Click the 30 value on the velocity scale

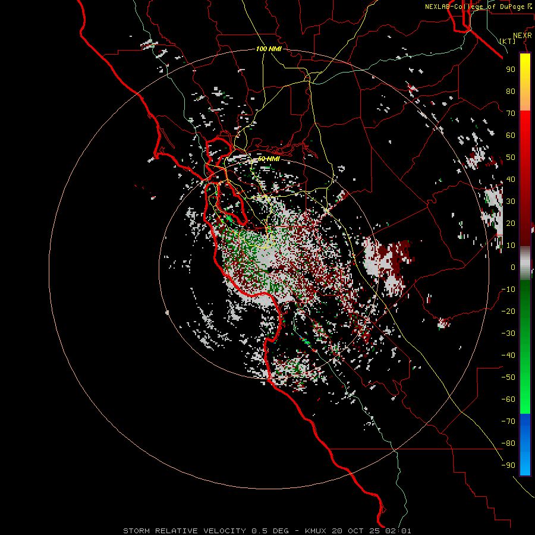[x=511, y=202]
